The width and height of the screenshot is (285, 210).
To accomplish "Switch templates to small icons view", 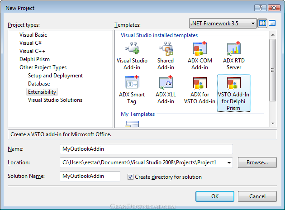I will pos(272,23).
